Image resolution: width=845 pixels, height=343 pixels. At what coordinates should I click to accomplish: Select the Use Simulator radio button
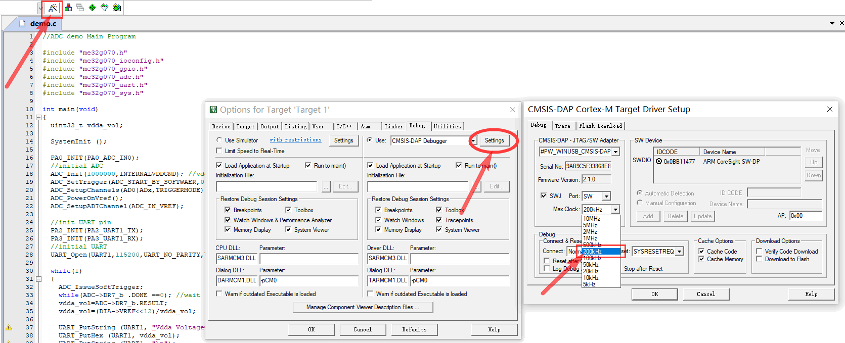tap(219, 140)
